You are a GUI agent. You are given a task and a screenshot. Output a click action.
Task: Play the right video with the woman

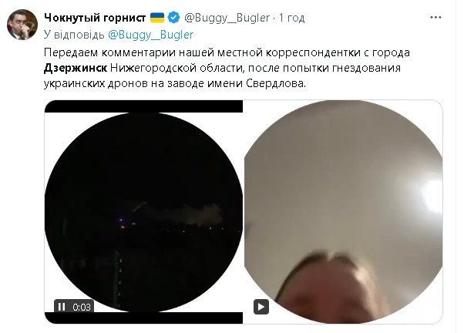point(261,307)
